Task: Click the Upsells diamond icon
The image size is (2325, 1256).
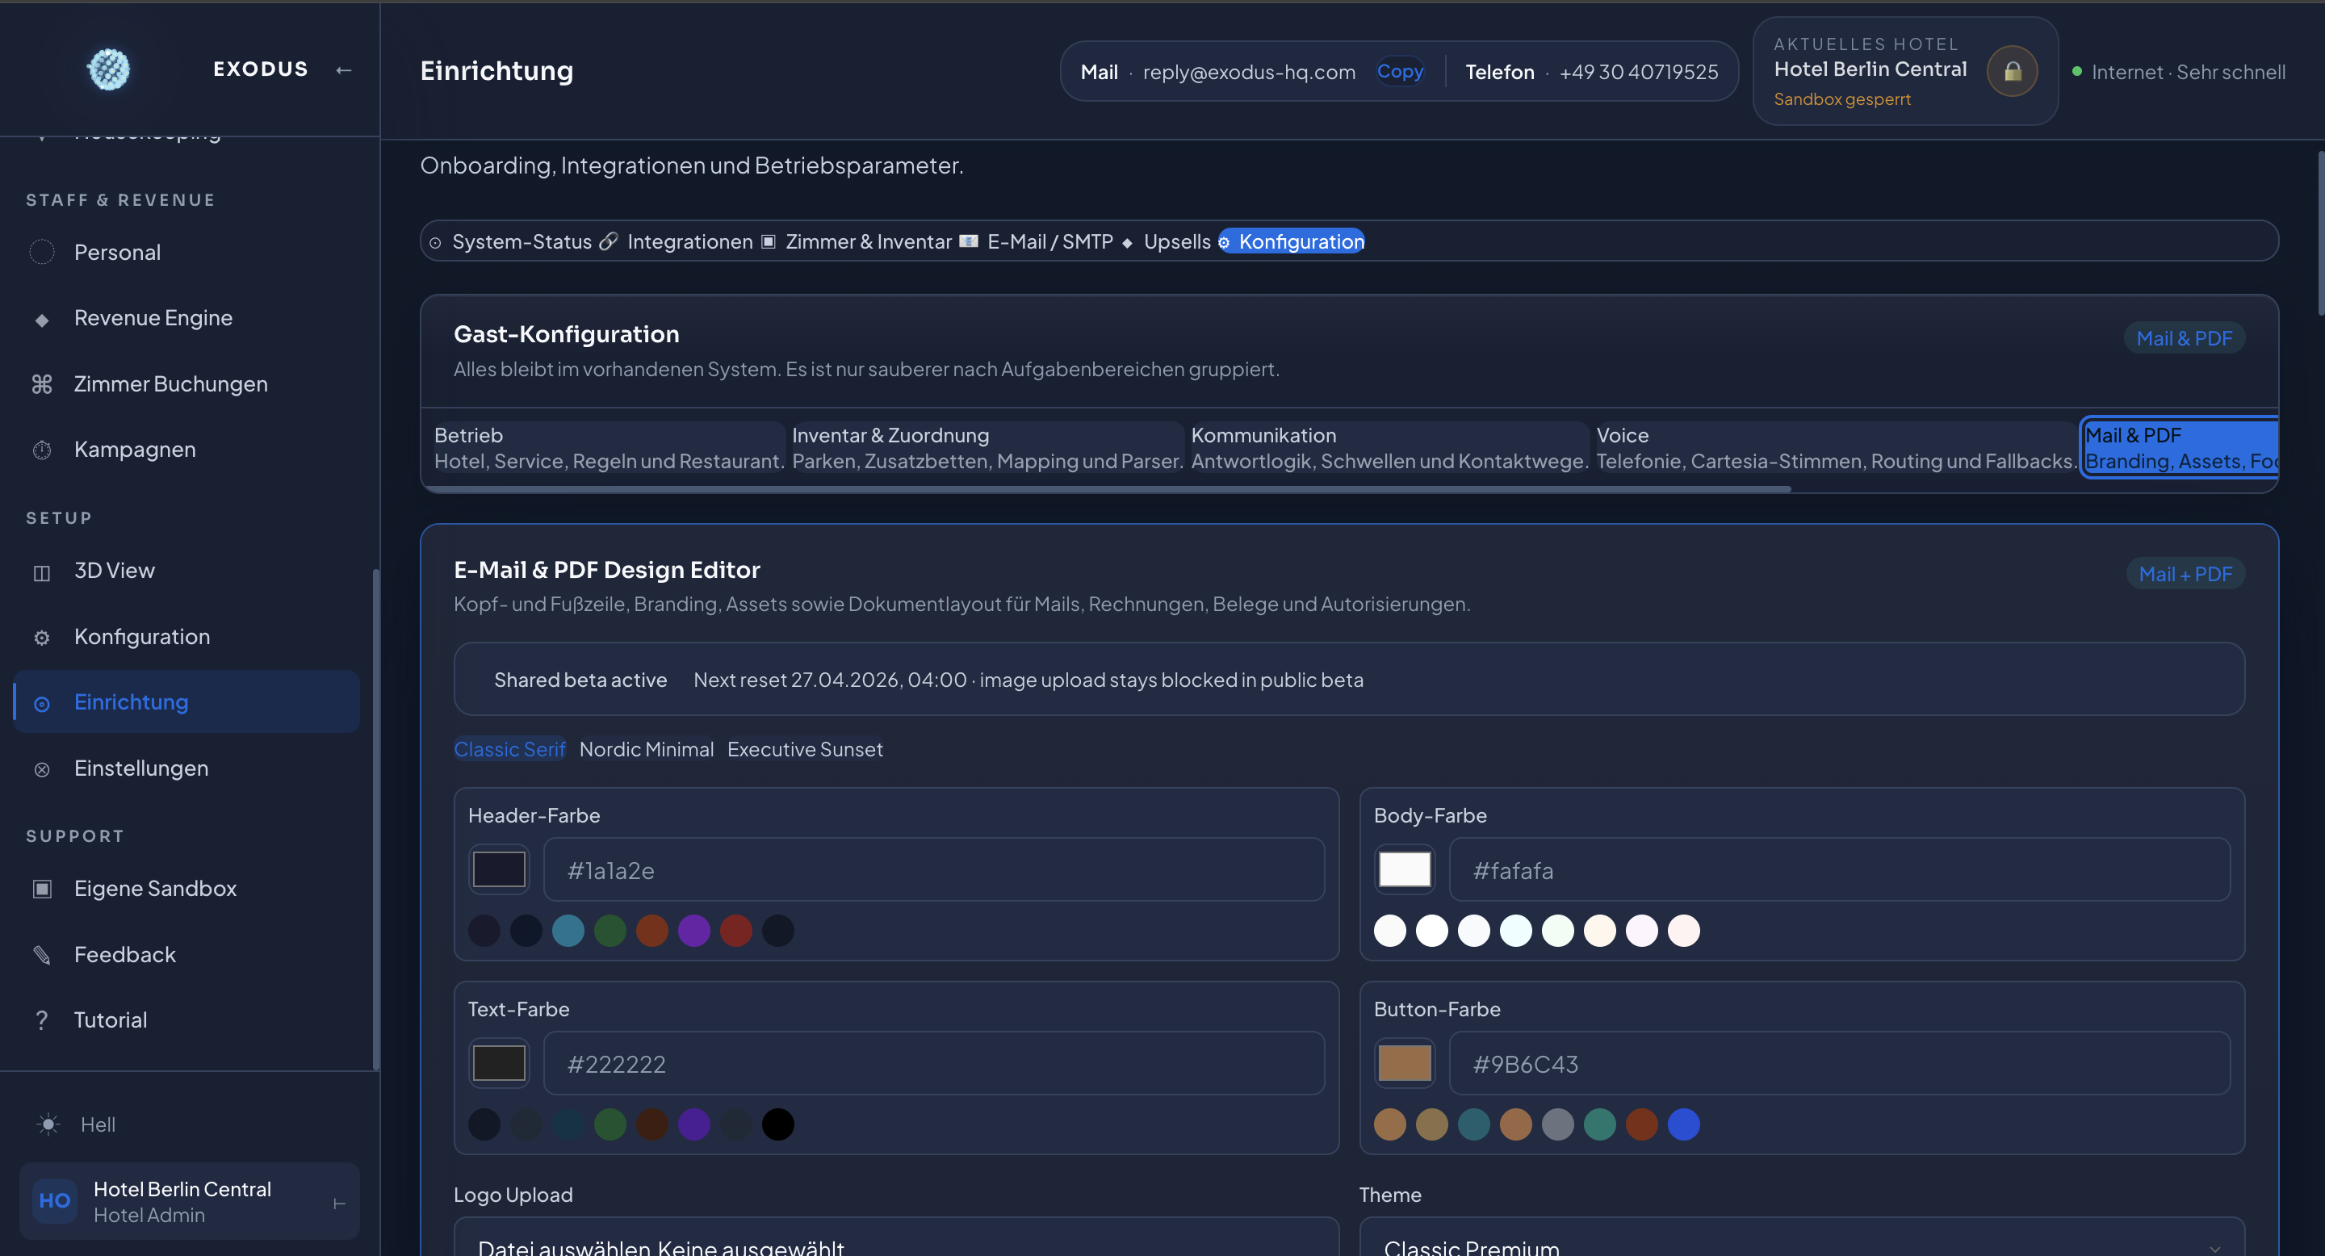Action: tap(1126, 243)
